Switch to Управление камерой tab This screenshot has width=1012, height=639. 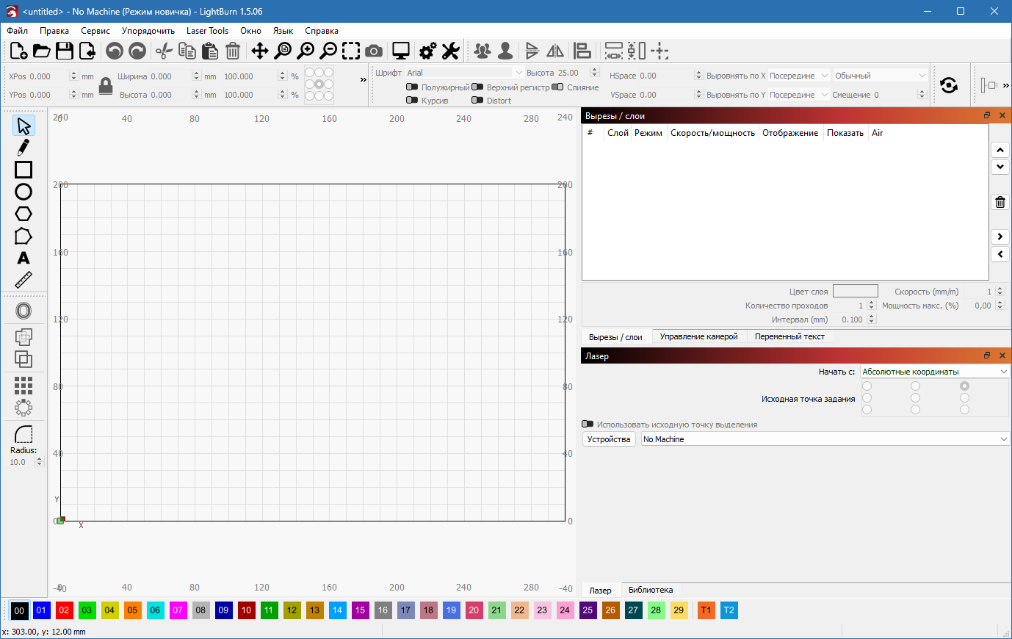click(698, 336)
